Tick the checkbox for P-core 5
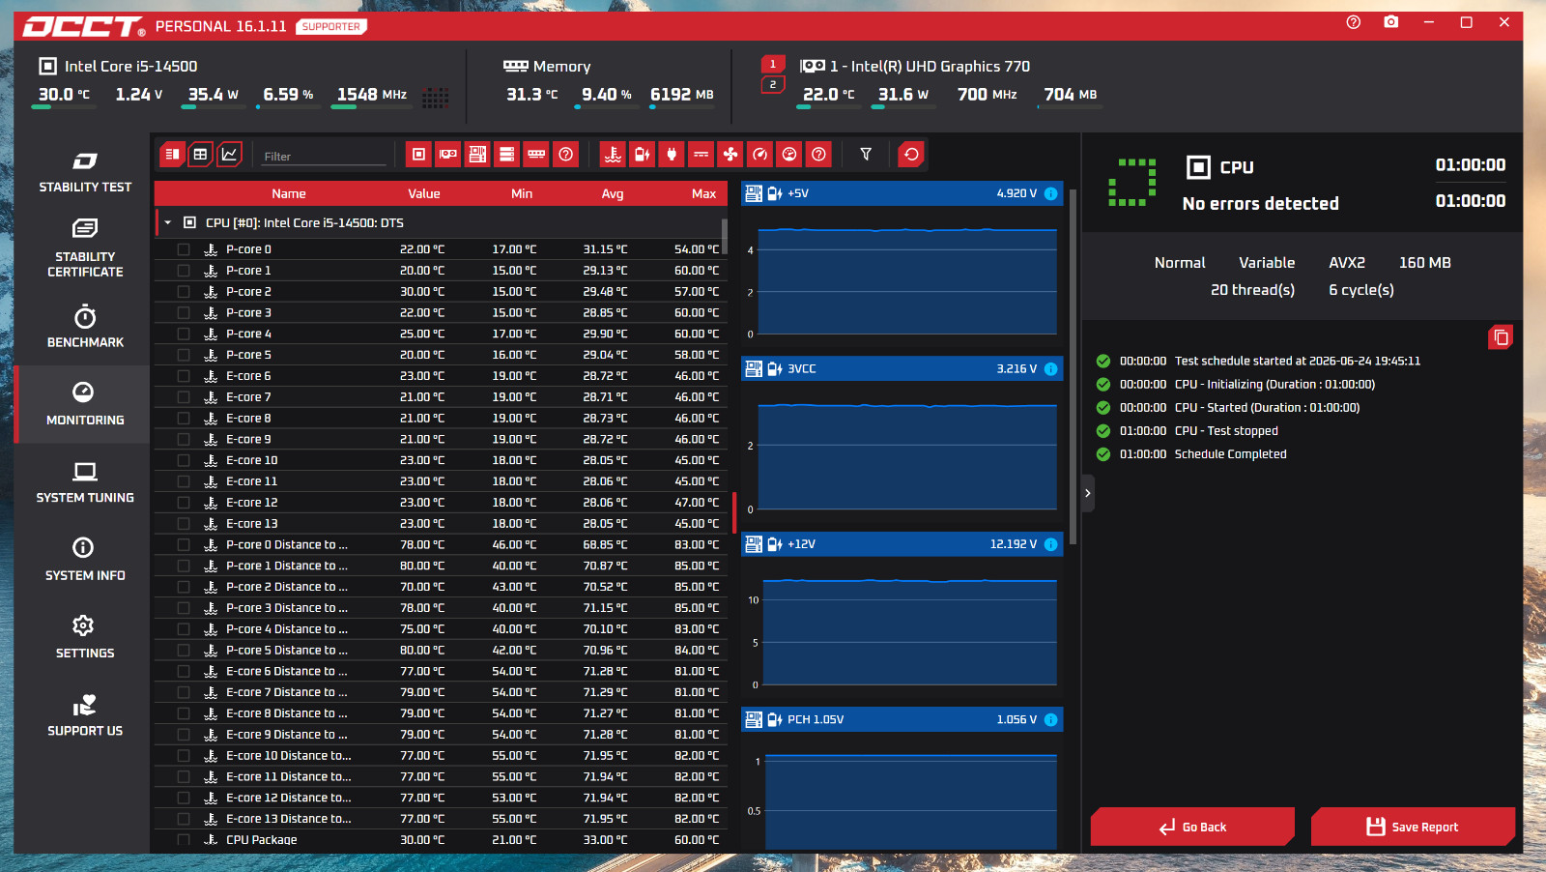Image resolution: width=1546 pixels, height=872 pixels. pos(184,355)
